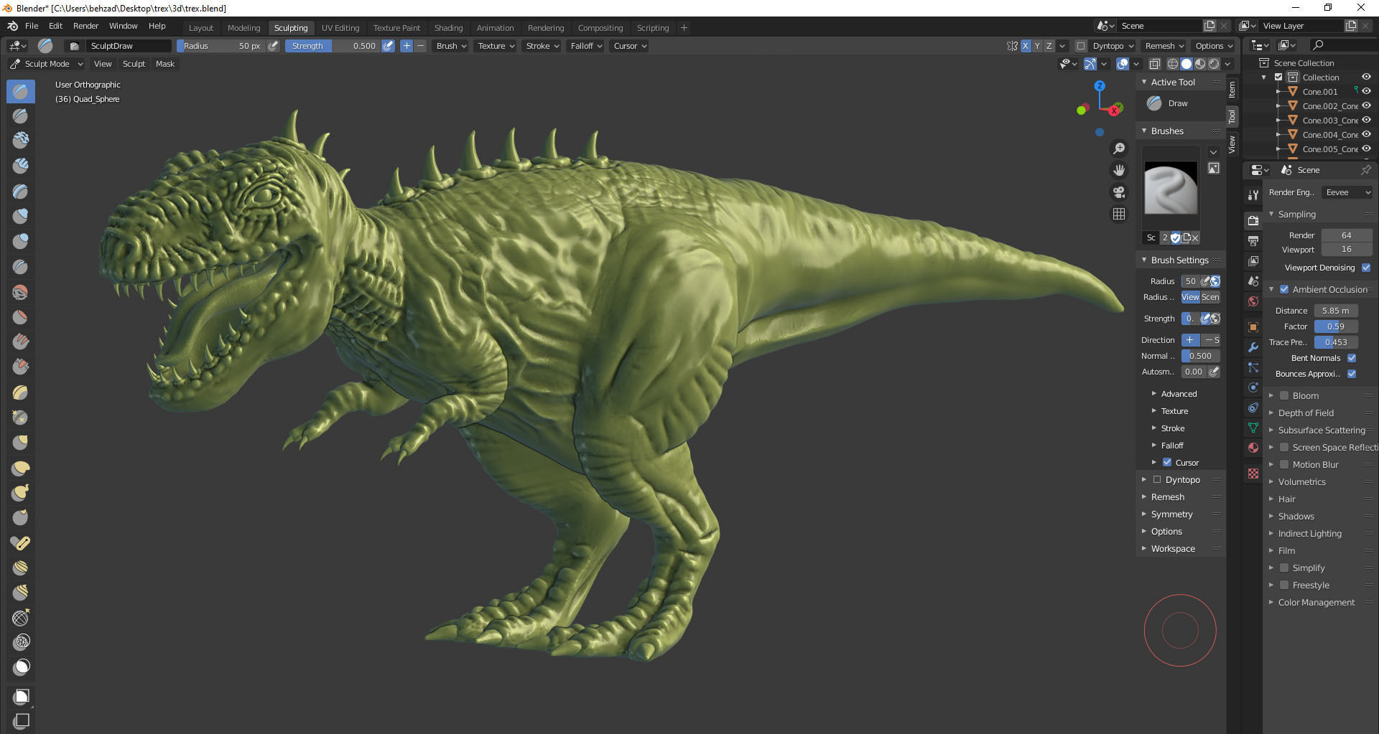Open the Render Engine Eevee dropdown
Image resolution: width=1379 pixels, height=734 pixels.
coord(1347,192)
